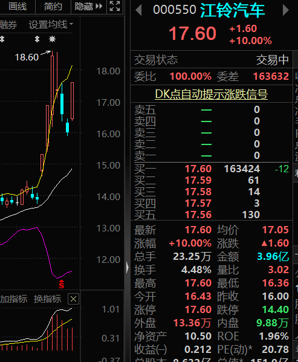Click 买三 bid price 17.58
The height and width of the screenshot is (362, 298).
click(198, 192)
